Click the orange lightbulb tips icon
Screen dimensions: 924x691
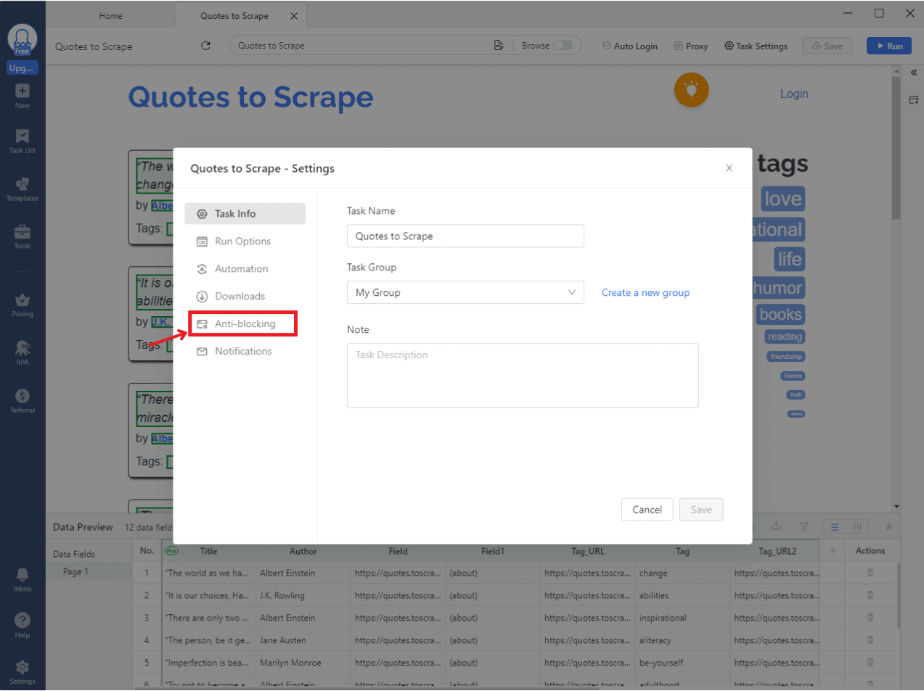coord(691,90)
